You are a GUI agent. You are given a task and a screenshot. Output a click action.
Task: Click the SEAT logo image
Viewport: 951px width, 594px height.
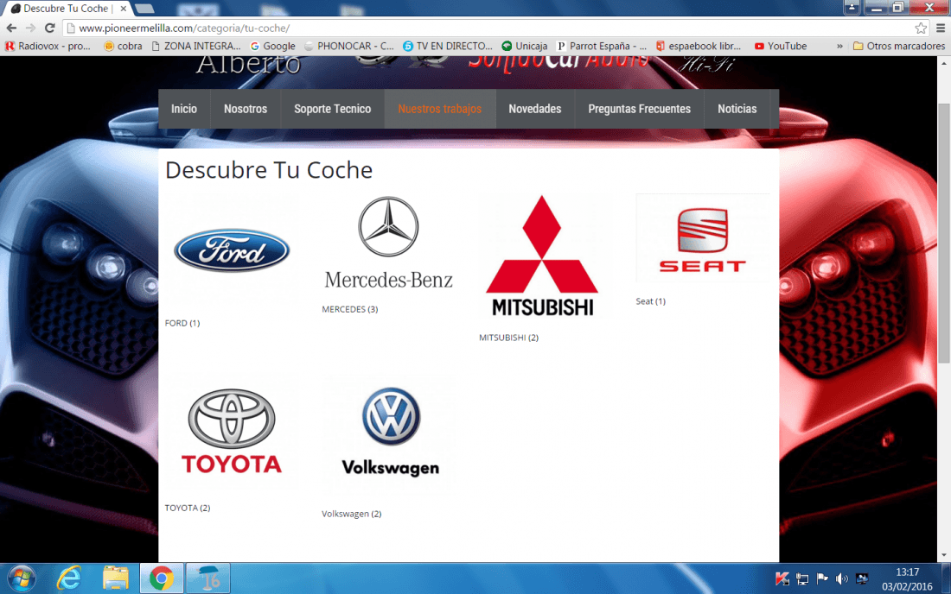pos(702,238)
